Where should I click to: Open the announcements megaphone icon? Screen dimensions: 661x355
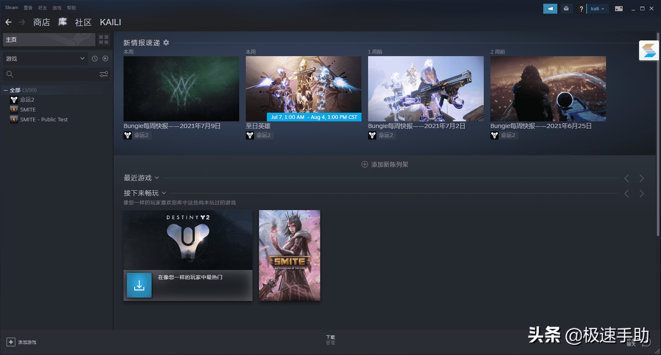550,9
